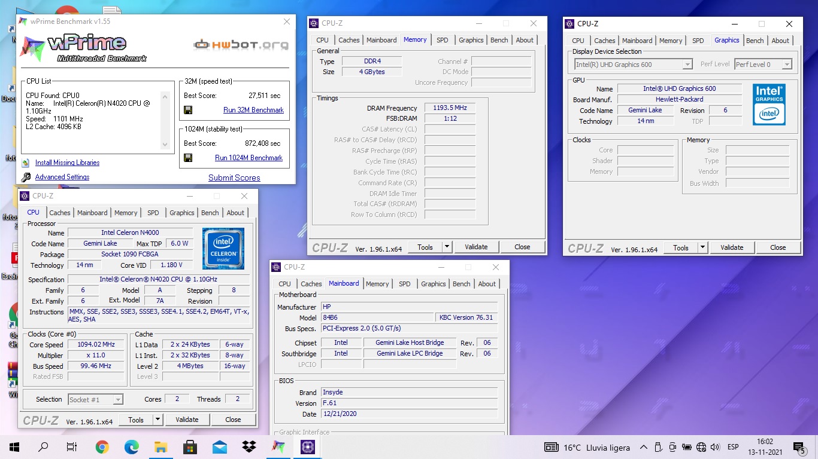Show hidden system tray icons with the chevron
Image resolution: width=818 pixels, height=459 pixels.
pyautogui.click(x=644, y=447)
